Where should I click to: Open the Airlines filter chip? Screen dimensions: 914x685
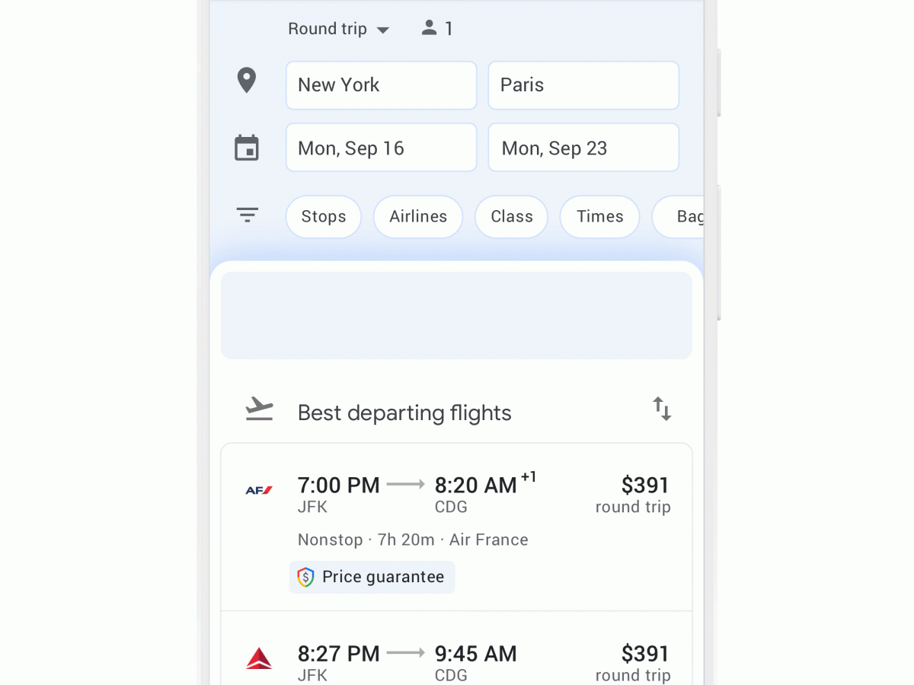coord(418,217)
